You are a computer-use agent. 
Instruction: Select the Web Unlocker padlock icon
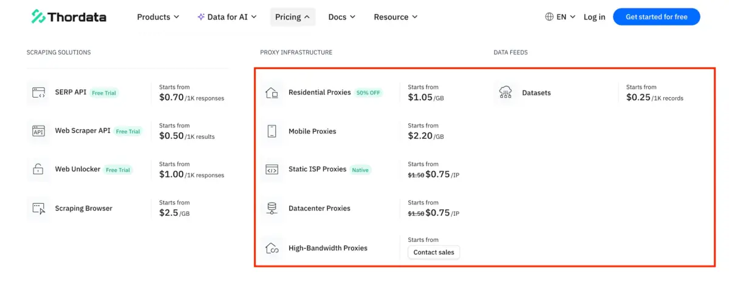tap(38, 169)
